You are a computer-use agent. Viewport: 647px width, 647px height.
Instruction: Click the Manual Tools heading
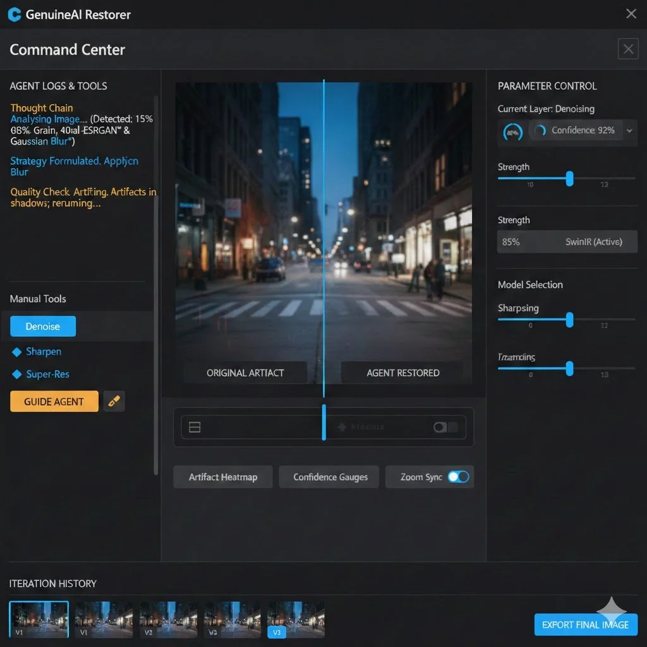38,299
